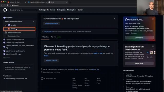Open the izzye84/github-slideshow repository
Viewport: 164px width, 92px height.
pos(15,39)
